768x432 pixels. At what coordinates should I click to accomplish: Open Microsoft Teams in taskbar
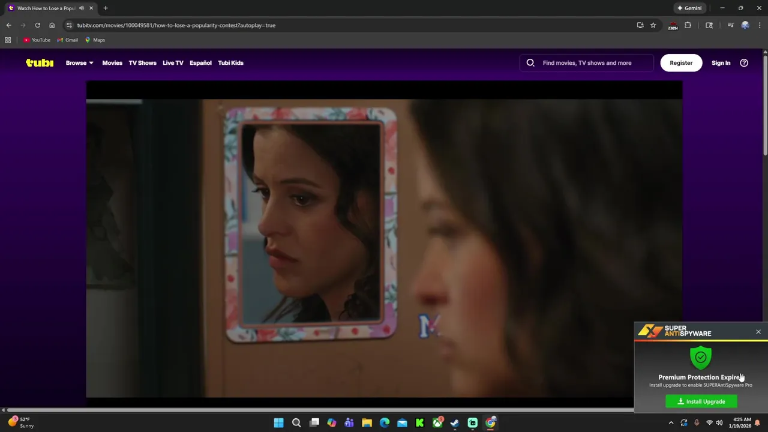pyautogui.click(x=349, y=423)
